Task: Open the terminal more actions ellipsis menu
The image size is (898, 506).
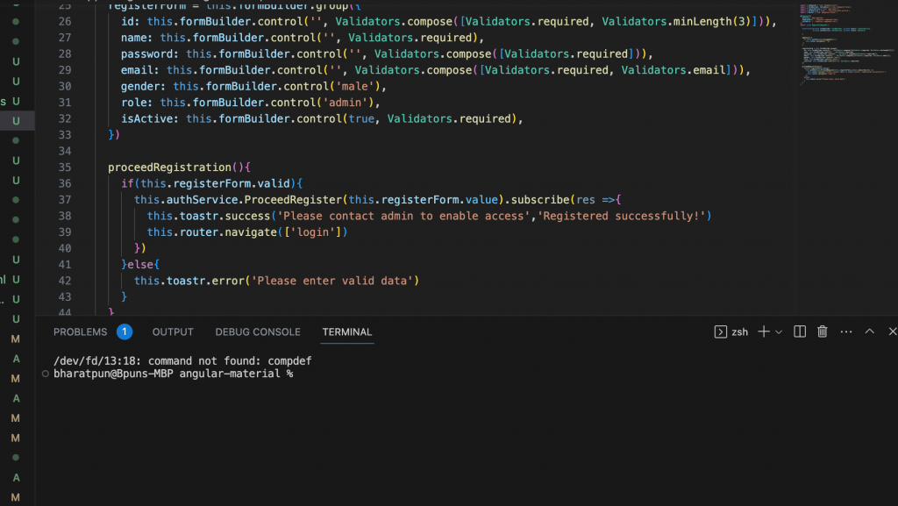Action: pyautogui.click(x=845, y=331)
